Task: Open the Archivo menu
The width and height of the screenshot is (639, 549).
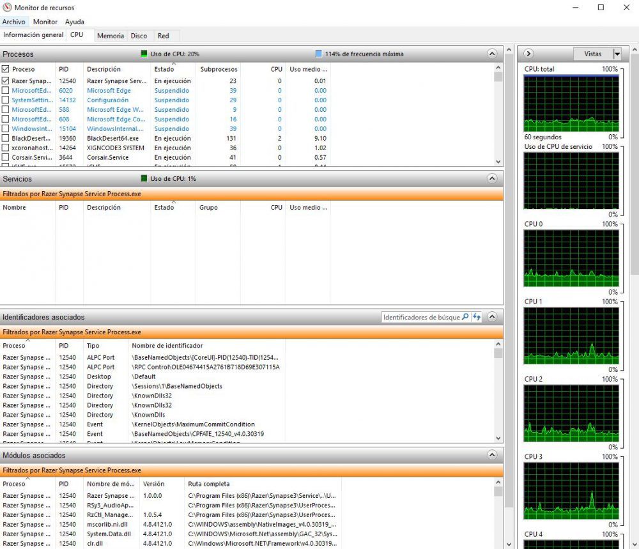Action: pyautogui.click(x=13, y=21)
